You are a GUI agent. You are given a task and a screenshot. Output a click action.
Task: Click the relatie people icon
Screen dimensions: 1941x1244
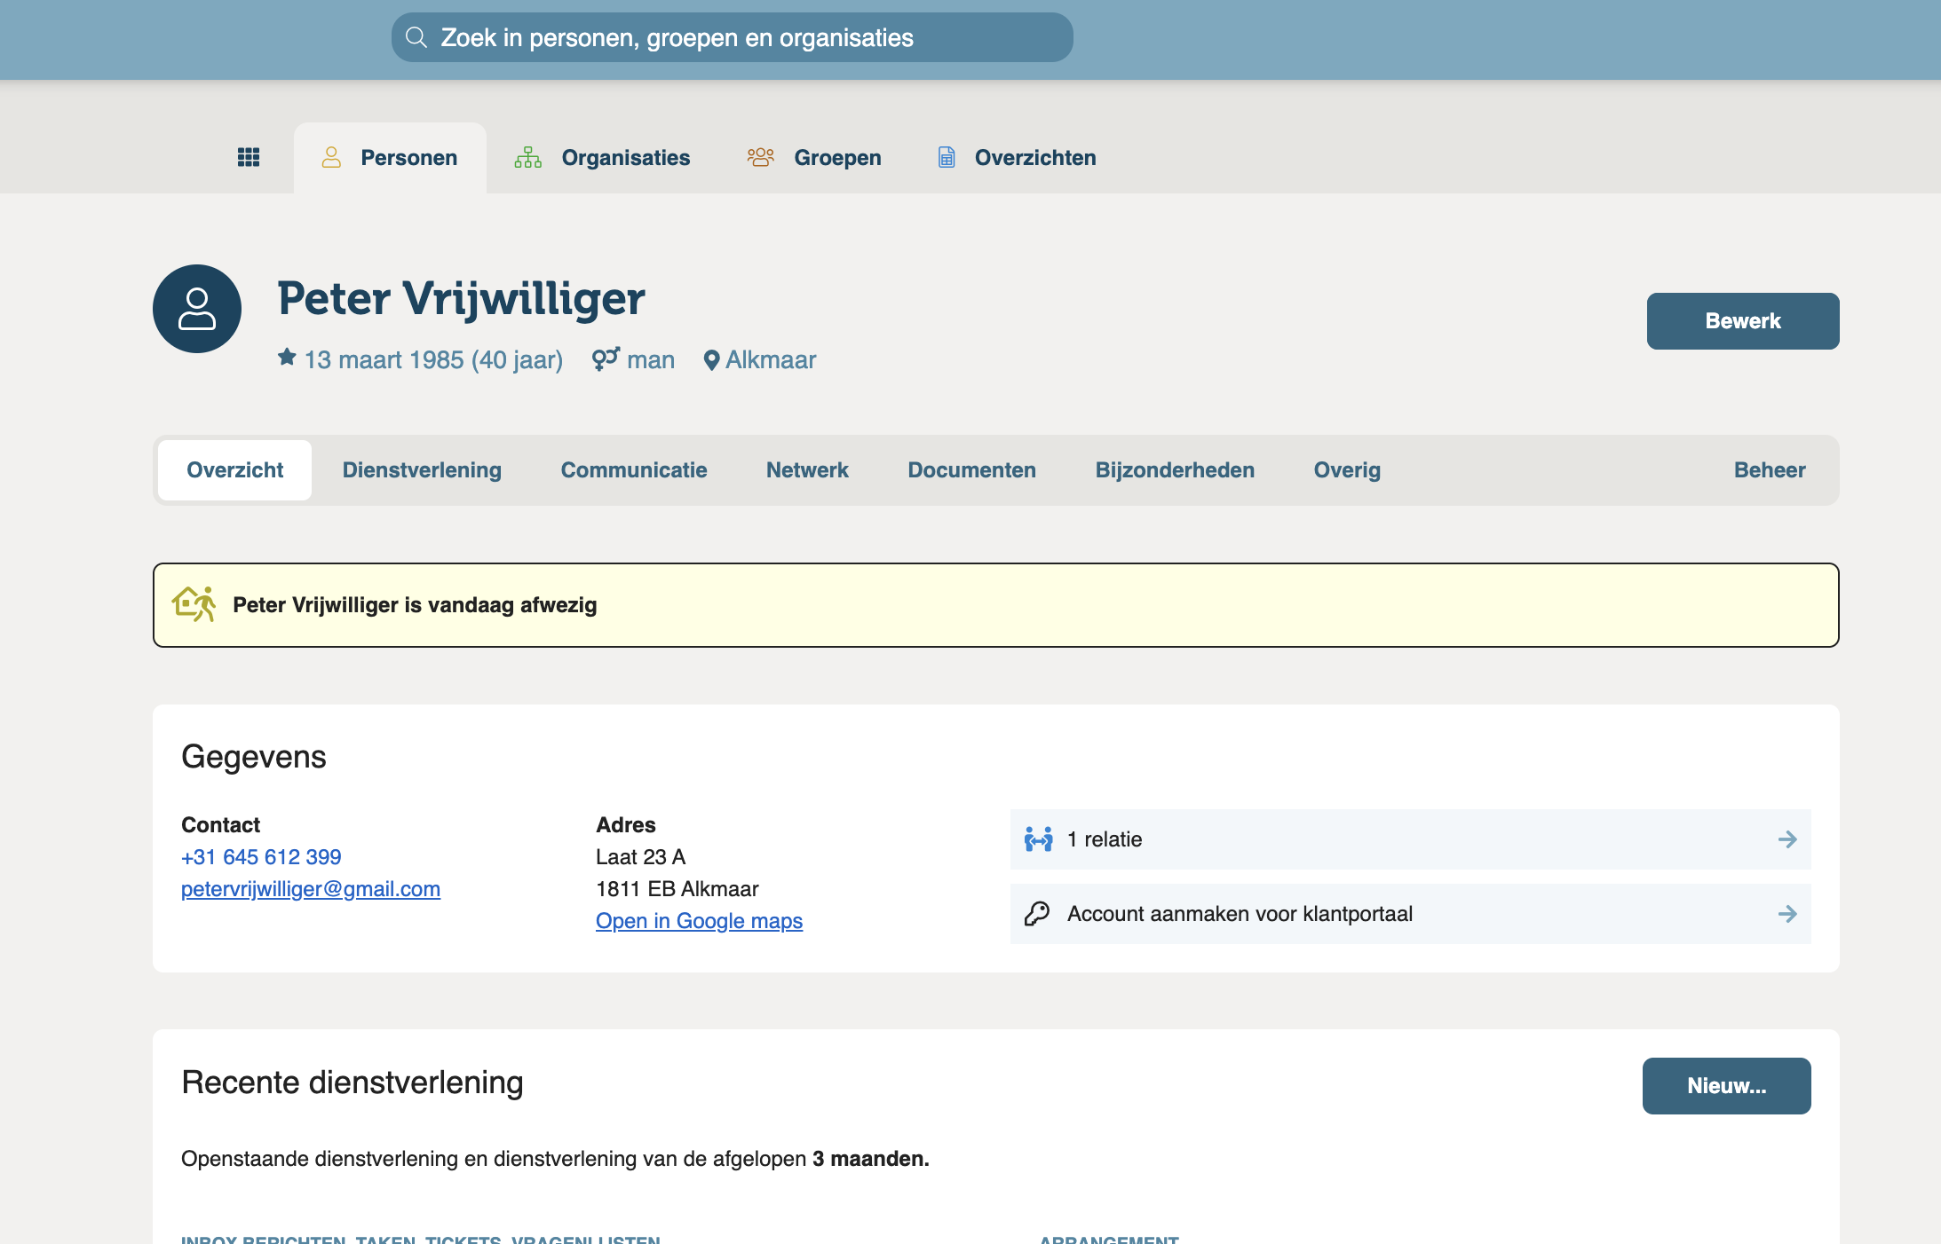point(1038,839)
